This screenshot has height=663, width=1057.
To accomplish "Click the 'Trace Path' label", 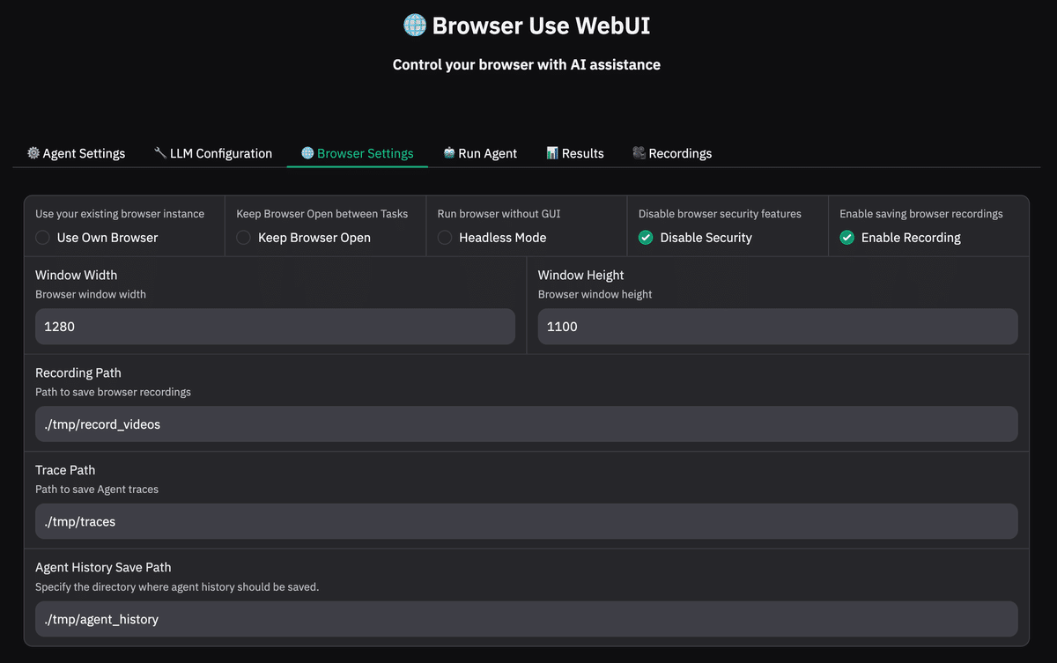I will [65, 470].
